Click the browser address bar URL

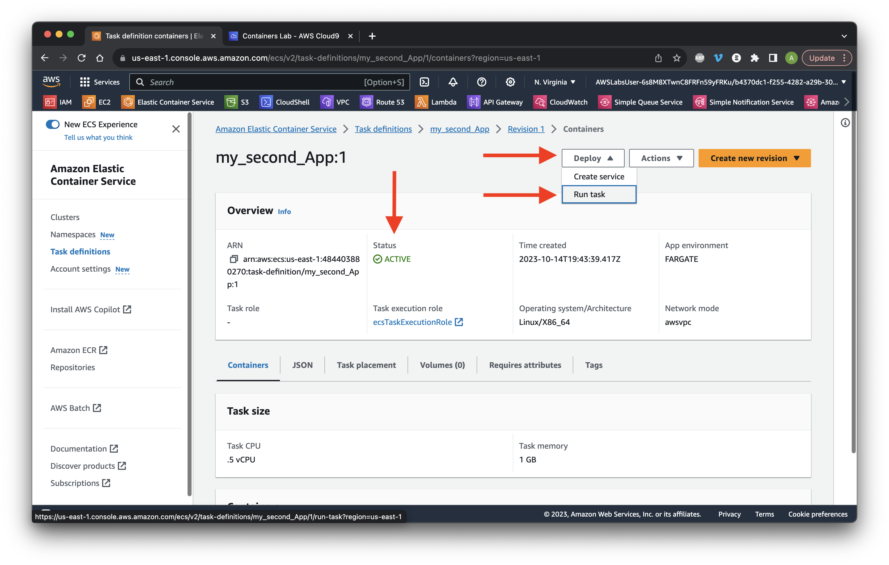336,58
